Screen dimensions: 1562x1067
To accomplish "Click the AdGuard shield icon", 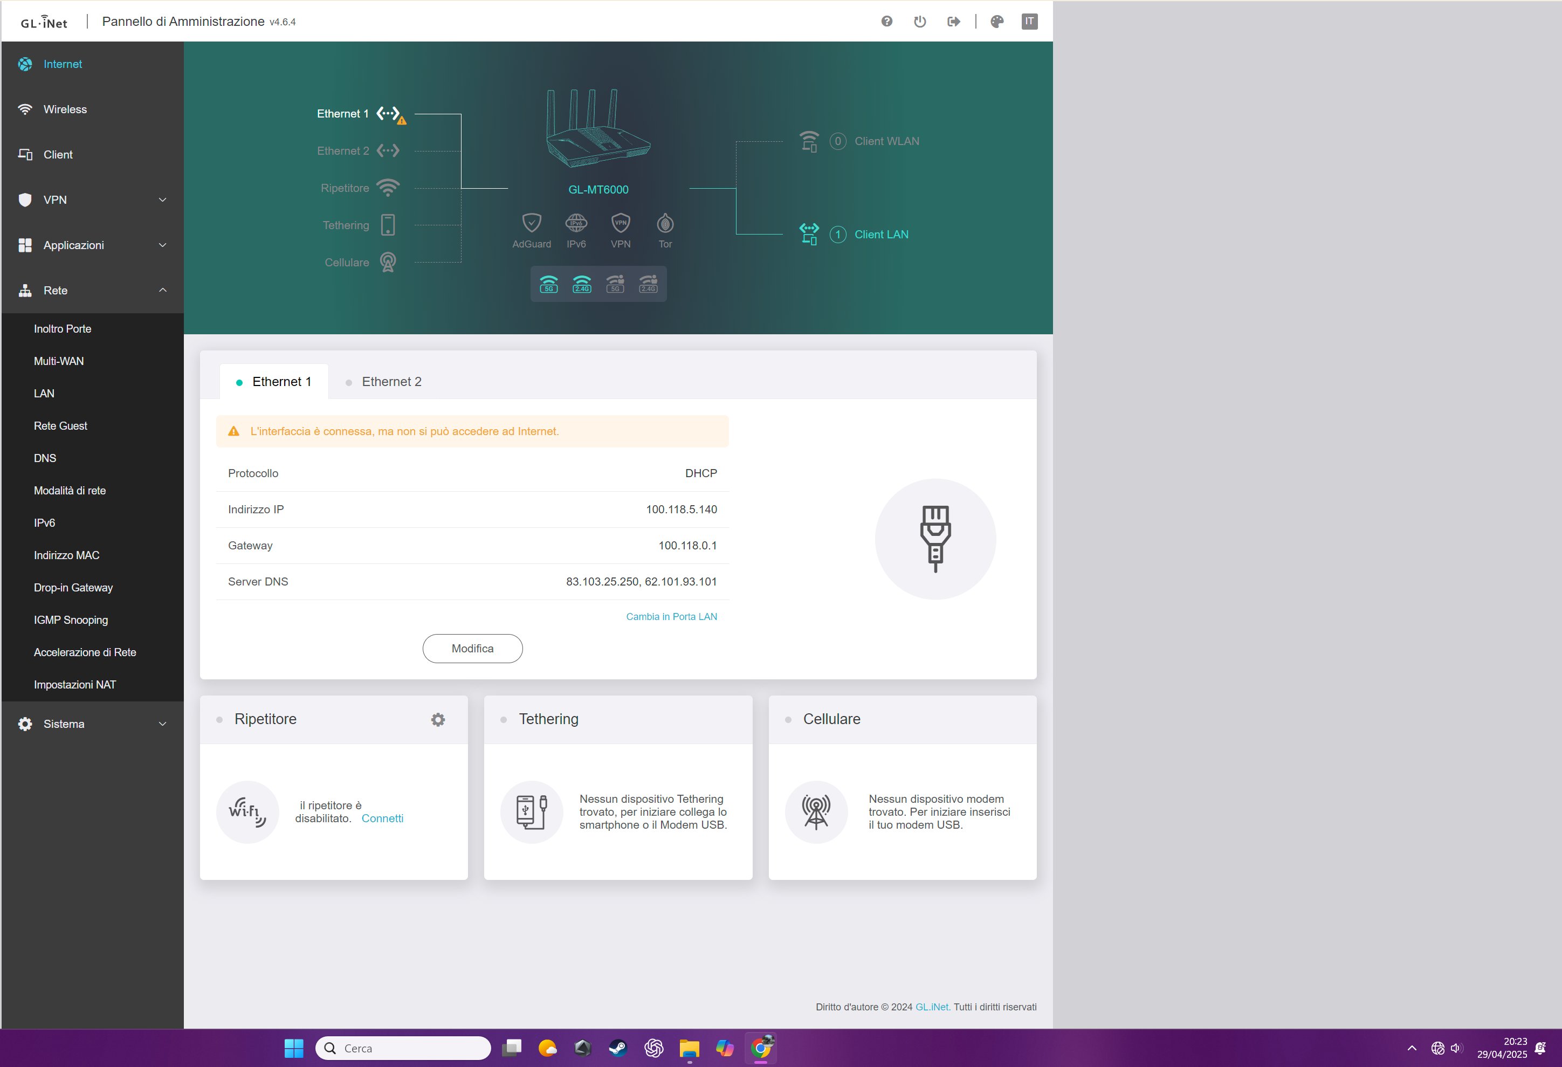I will pyautogui.click(x=531, y=222).
